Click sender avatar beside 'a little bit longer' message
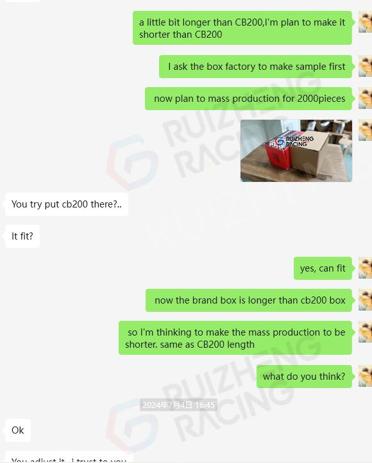This screenshot has width=372, height=463. tap(365, 22)
